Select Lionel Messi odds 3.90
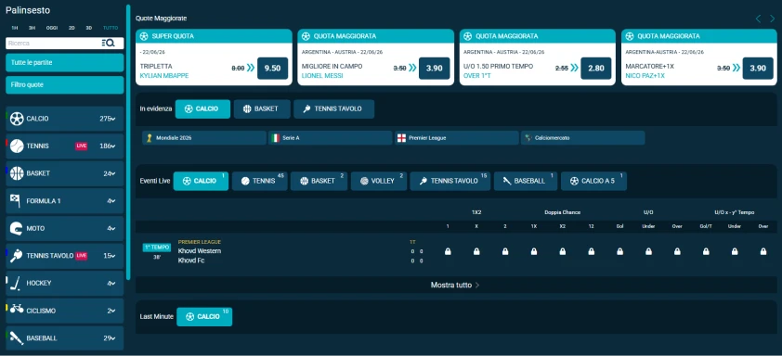 [434, 69]
